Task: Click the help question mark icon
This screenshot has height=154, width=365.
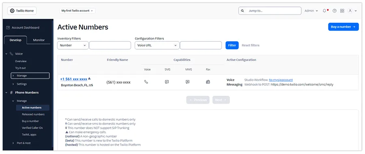Action: (x=335, y=11)
